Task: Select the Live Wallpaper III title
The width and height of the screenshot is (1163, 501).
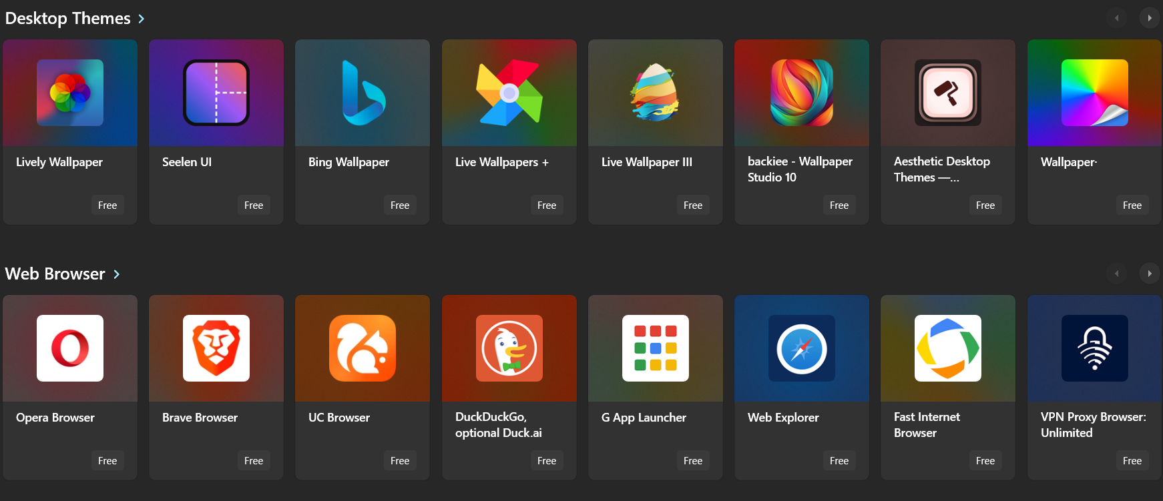Action: (x=647, y=162)
